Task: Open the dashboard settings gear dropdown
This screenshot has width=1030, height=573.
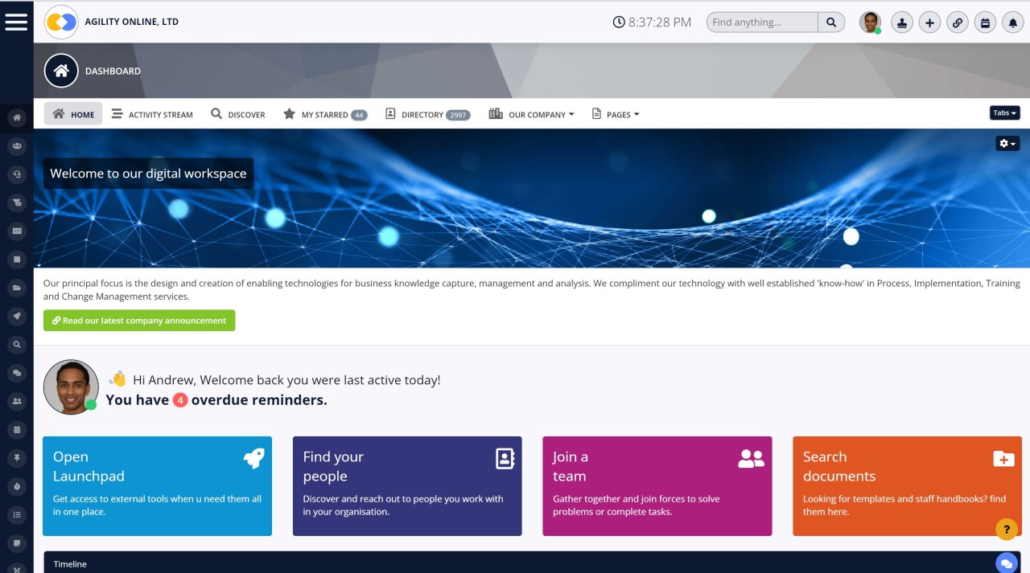Action: click(1006, 142)
